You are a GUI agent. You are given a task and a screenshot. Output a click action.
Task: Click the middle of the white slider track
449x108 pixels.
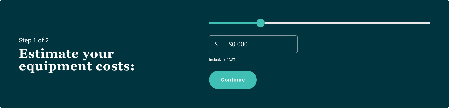point(347,23)
